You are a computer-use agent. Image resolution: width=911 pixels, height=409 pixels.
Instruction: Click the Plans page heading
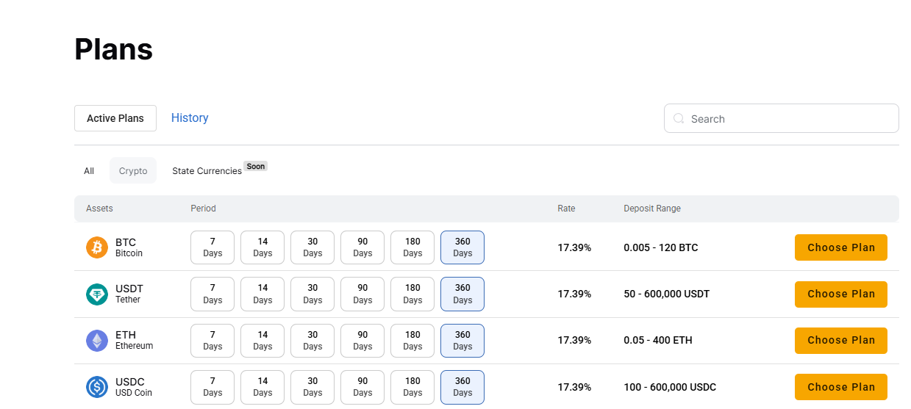(113, 49)
